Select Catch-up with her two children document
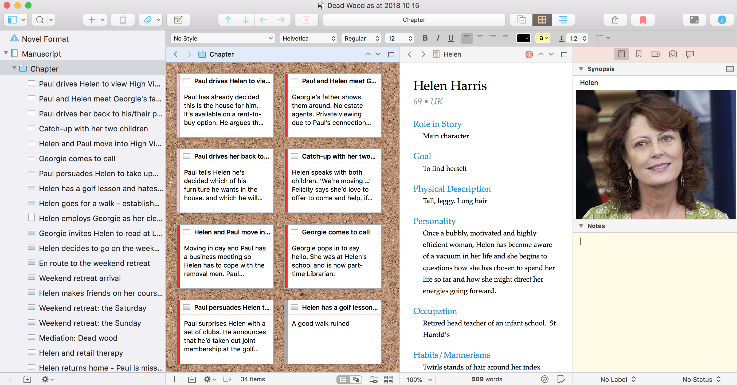The height and width of the screenshot is (385, 737). point(93,129)
